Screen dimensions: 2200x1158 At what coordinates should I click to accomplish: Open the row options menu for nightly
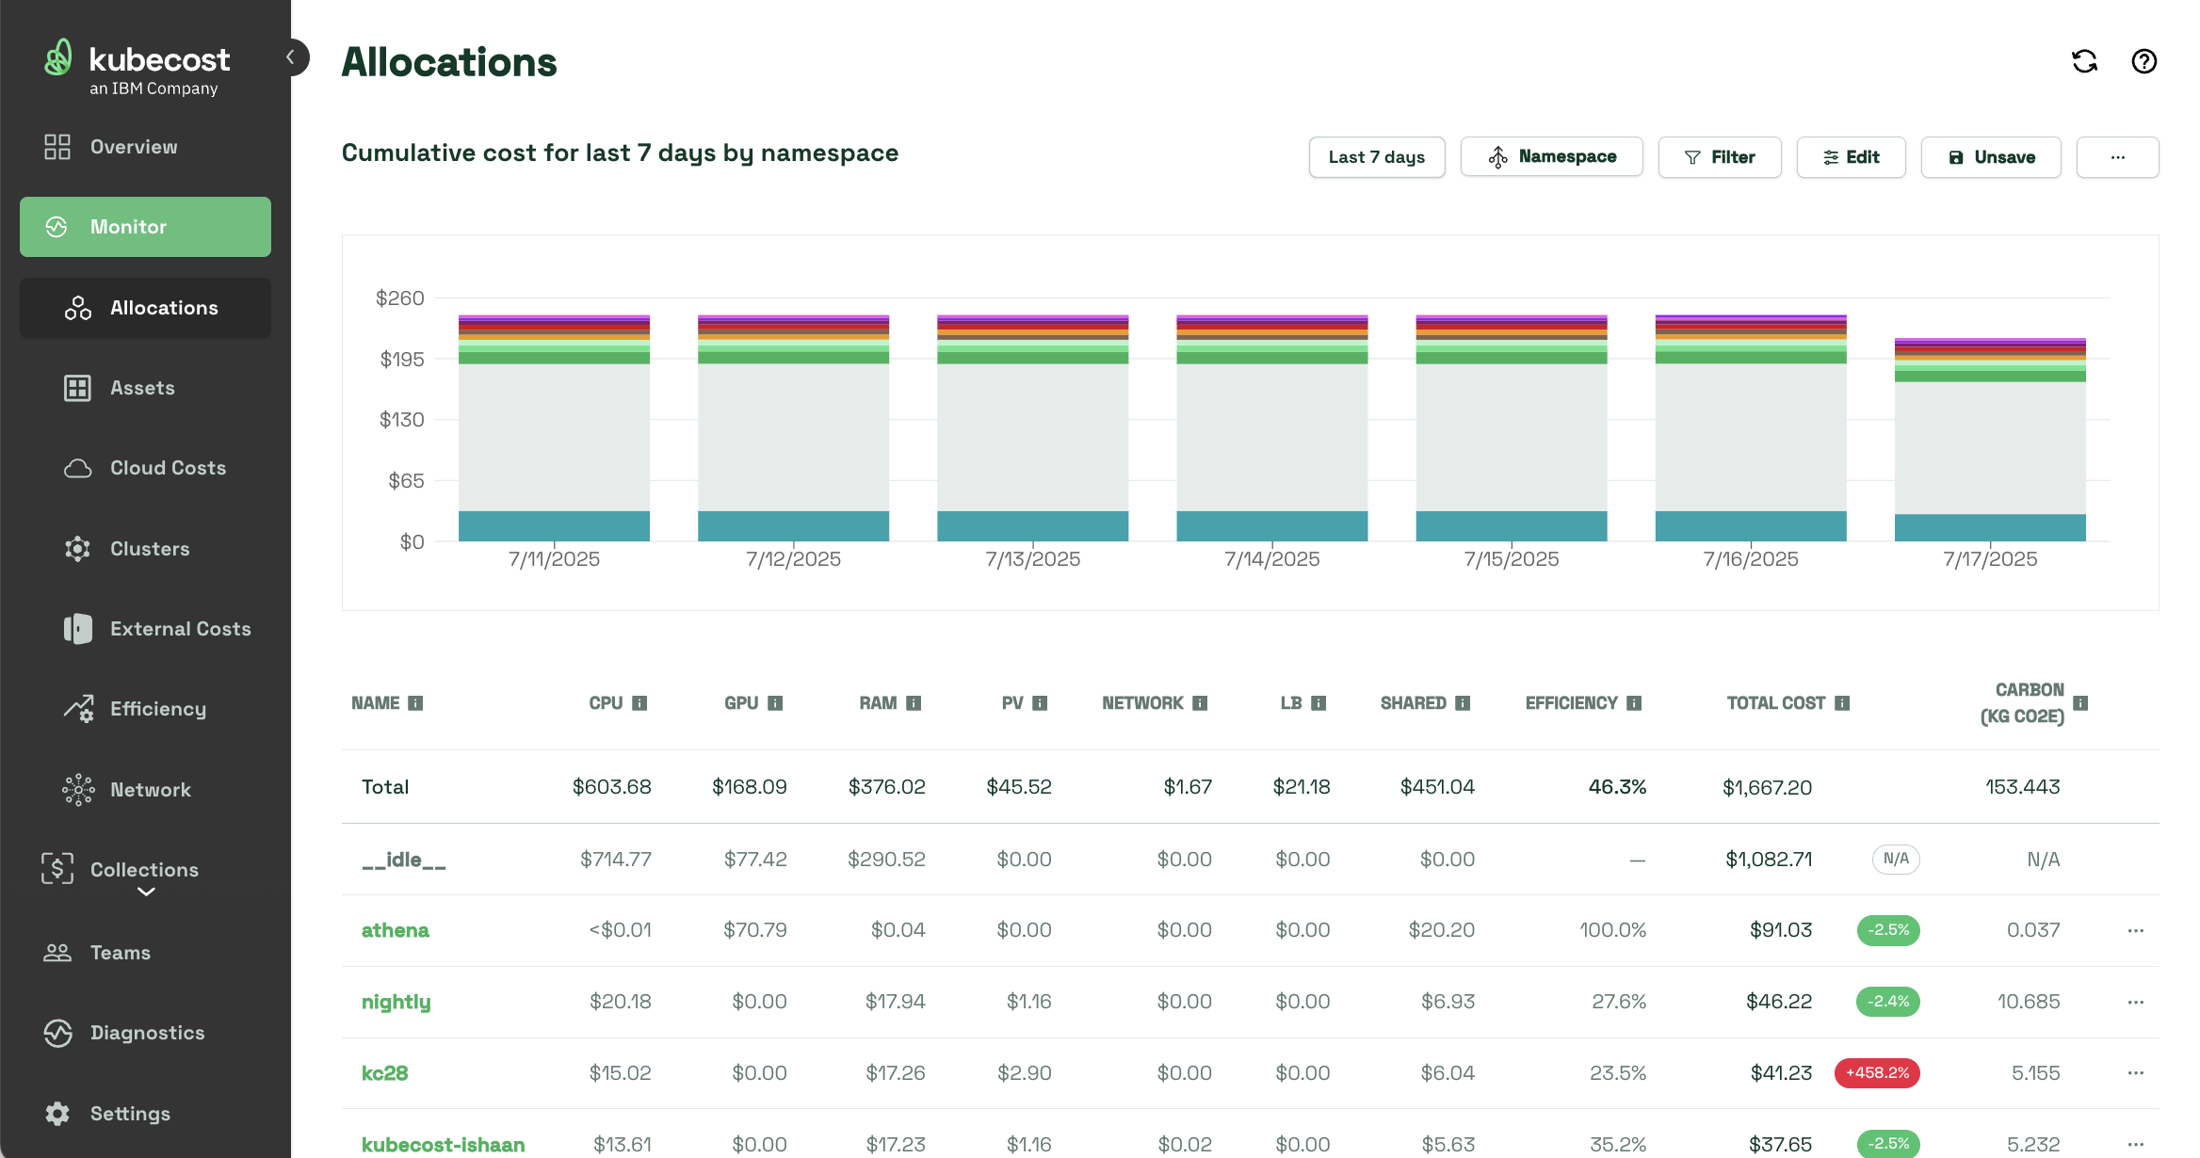coord(2135,1002)
